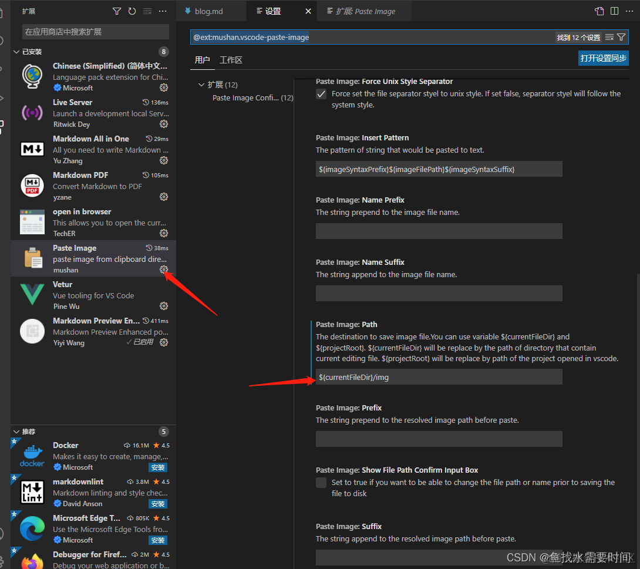Screen dimensions: 640x569
Task: Select the 用户 user settings tab
Action: click(202, 60)
